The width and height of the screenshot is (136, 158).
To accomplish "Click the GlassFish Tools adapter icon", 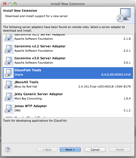I will coord(9,73).
